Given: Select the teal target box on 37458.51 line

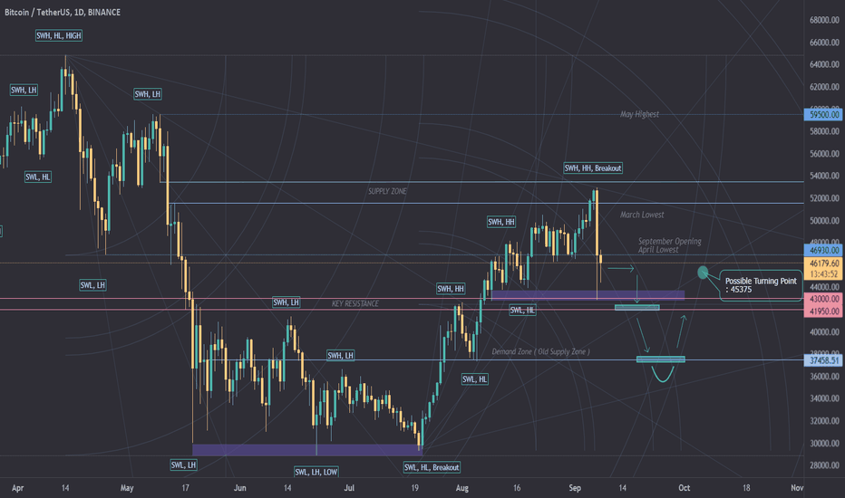Looking at the screenshot, I should click(661, 359).
